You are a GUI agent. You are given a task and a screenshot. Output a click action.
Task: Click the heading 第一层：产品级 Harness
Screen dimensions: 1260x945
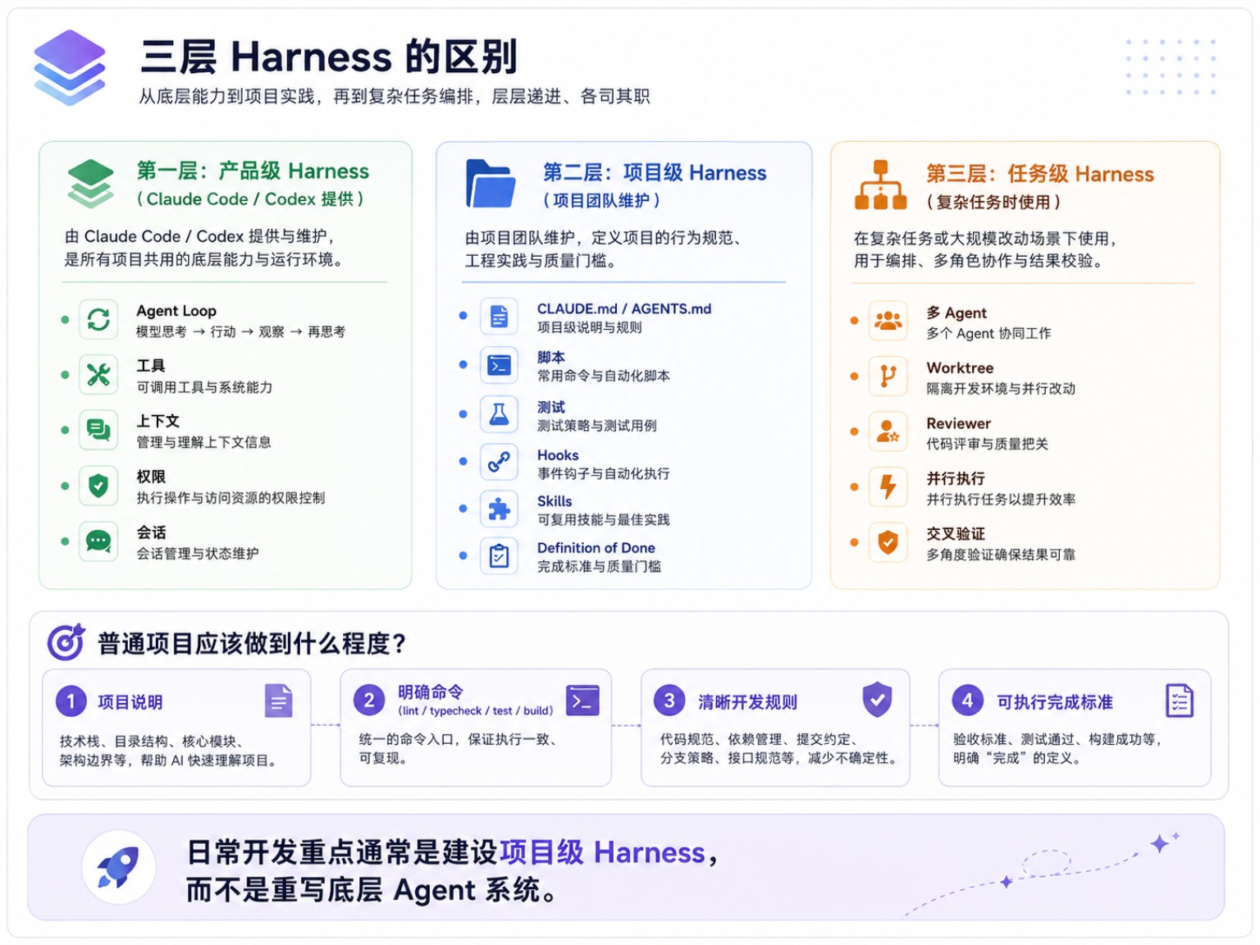pos(253,171)
